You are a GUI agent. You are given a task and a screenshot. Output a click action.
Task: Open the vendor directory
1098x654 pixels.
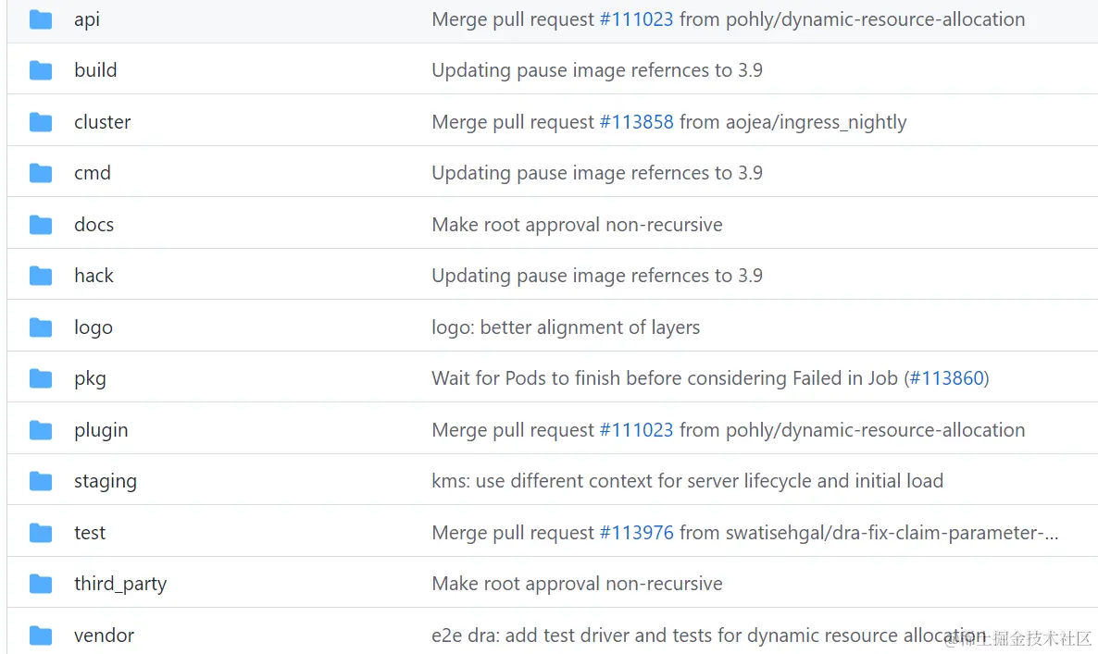[x=104, y=635]
